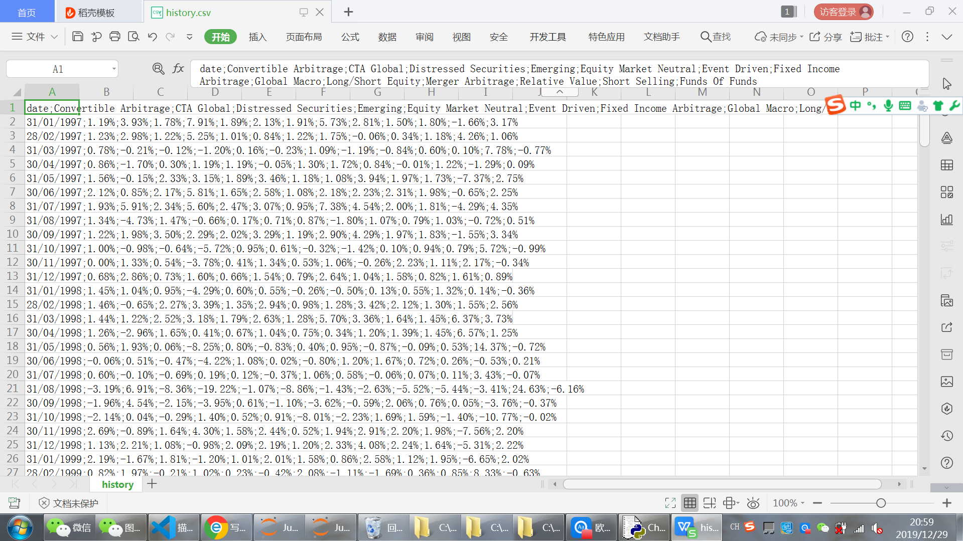Screen dimensions: 963x541
Task: Open the Formulas ribbon tab
Action: [x=350, y=37]
